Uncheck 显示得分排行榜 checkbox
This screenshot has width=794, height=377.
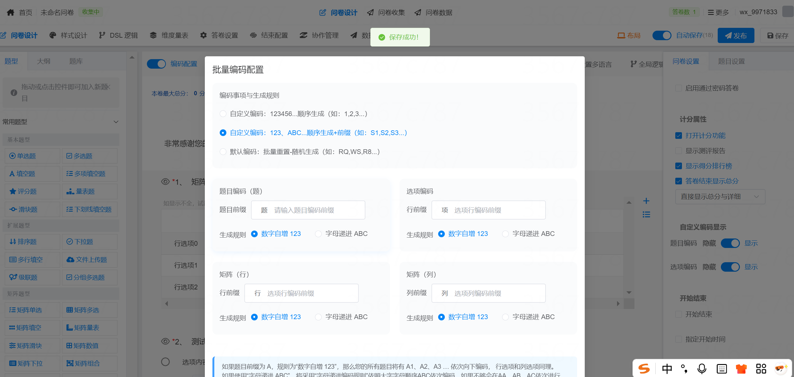tap(678, 166)
